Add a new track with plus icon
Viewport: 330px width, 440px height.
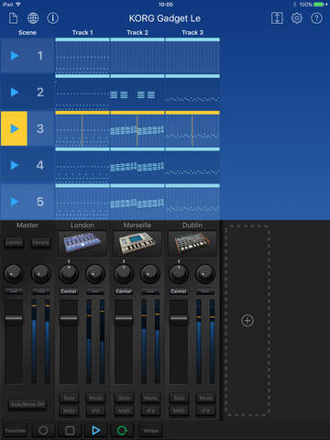(x=247, y=321)
